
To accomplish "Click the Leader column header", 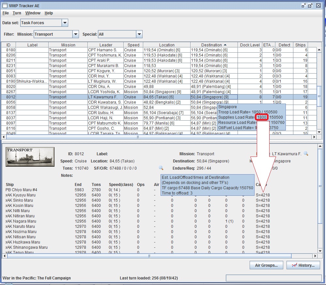I will (105, 45).
